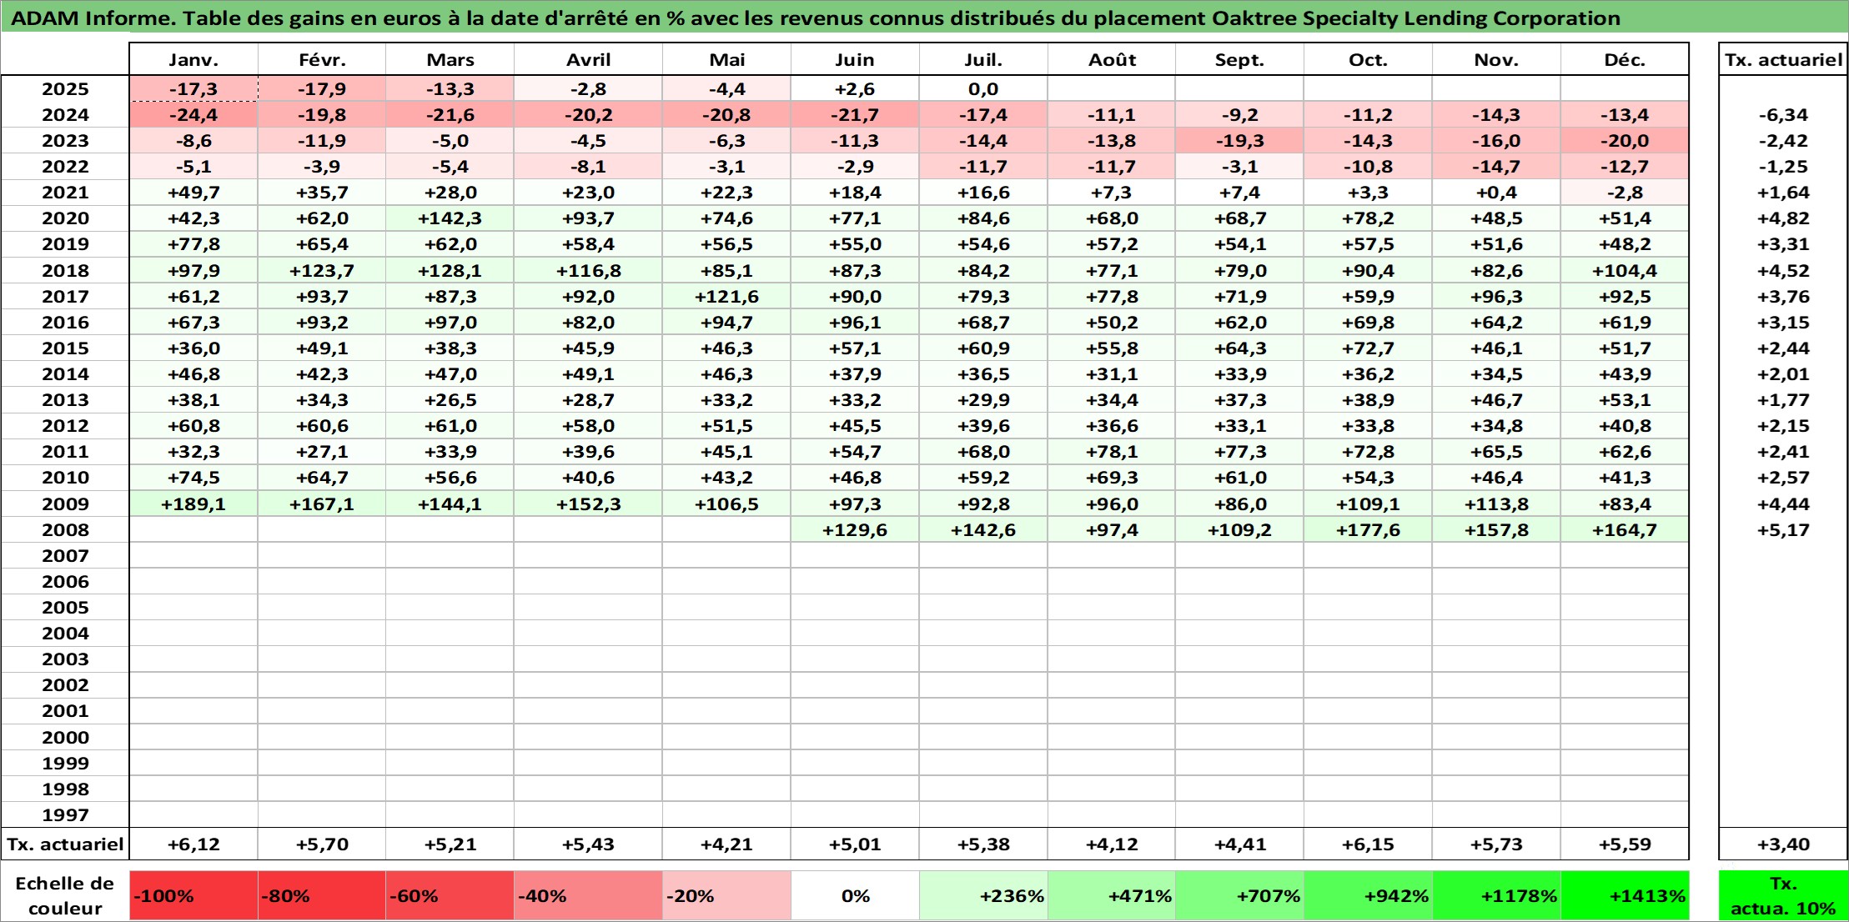Select the 2021 row label
Image resolution: width=1849 pixels, height=922 pixels.
click(65, 192)
